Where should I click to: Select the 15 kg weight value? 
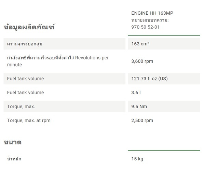pos(137,159)
